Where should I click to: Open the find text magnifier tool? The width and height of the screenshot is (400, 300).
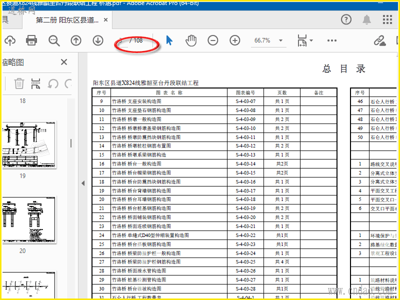click(x=54, y=40)
